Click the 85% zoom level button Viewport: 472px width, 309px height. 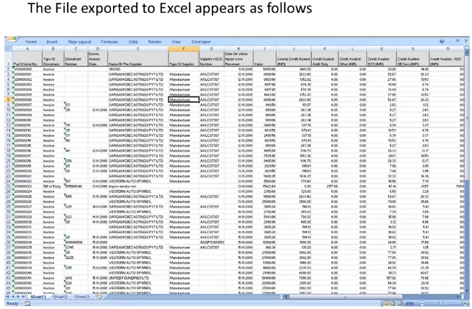(x=410, y=303)
